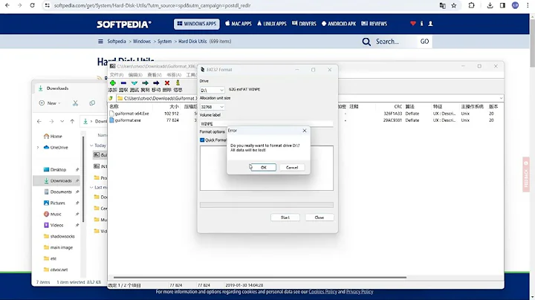Open Pictures in Explorer sidebar
The width and height of the screenshot is (535, 300).
point(54,203)
